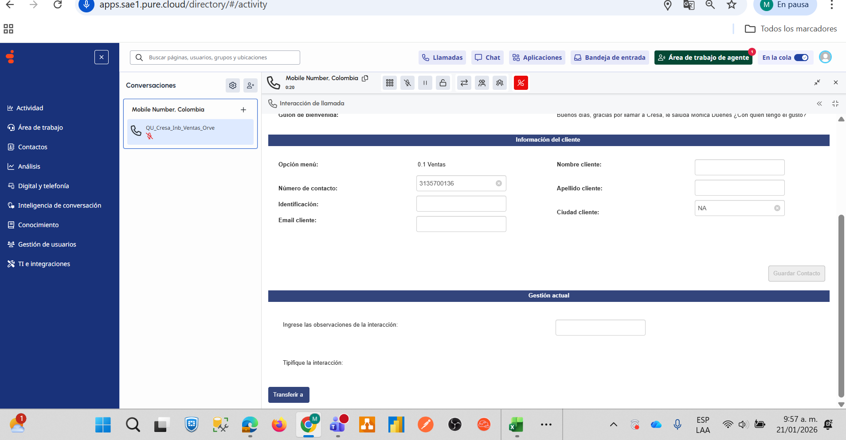The image size is (846, 440).
Task: Open the Aplicaciones panel
Action: (x=537, y=58)
